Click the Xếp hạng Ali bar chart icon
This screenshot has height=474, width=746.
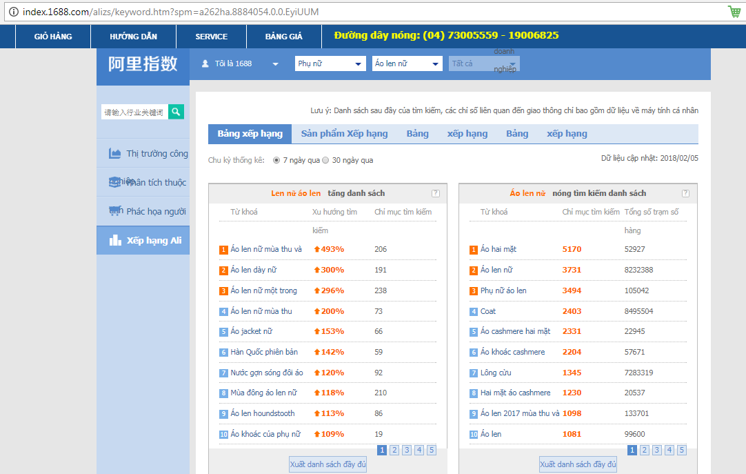[115, 240]
